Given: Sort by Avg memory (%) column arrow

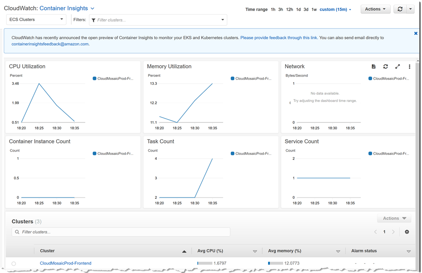Looking at the screenshot, I should [x=338, y=251].
